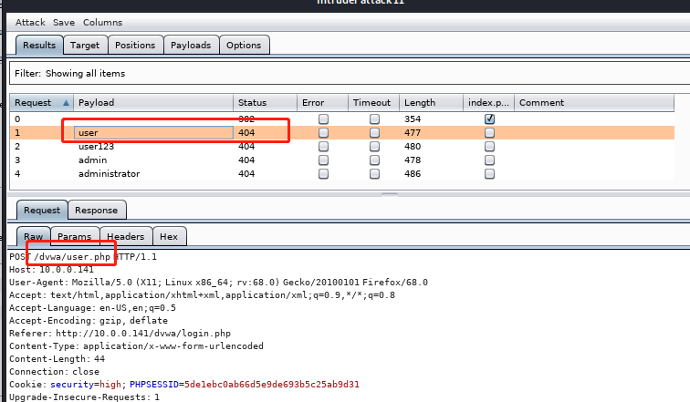Open the Headers view tab
Viewport: 690px width, 402px height.
125,237
